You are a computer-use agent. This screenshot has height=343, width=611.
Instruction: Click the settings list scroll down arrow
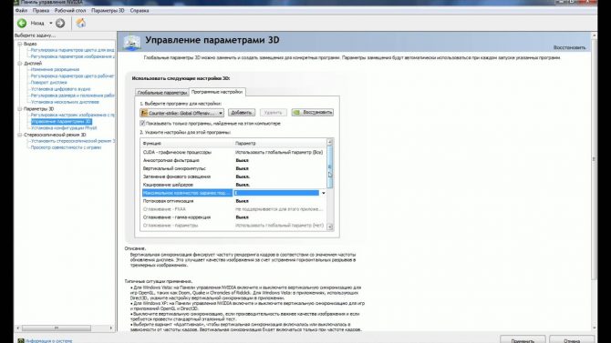(330, 227)
